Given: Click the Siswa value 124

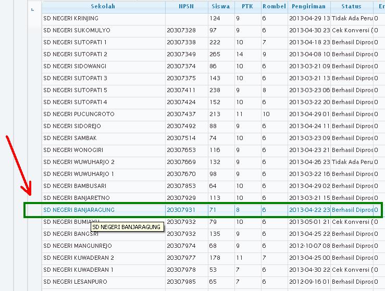Looking at the screenshot, I should [x=215, y=18].
